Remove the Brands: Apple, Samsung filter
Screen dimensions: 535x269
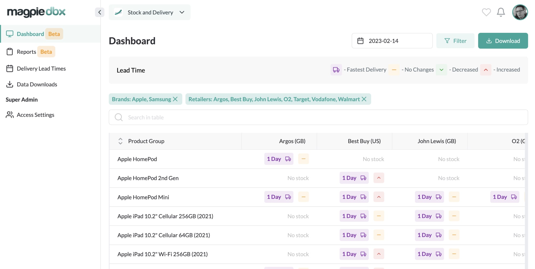point(175,99)
